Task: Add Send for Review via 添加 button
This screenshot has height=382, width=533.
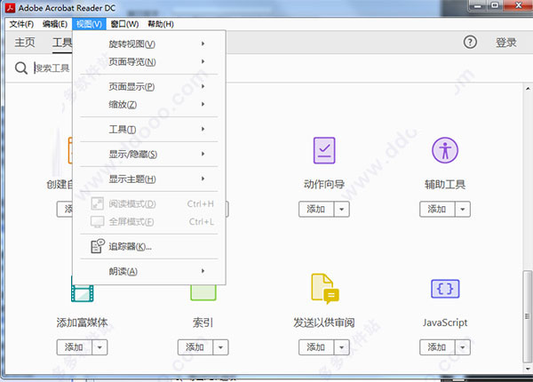Action: [x=316, y=347]
